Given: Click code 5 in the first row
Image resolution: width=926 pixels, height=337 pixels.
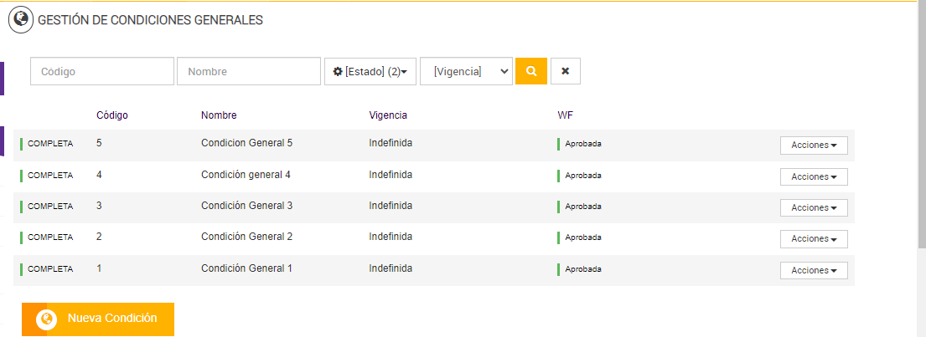Looking at the screenshot, I should (99, 143).
